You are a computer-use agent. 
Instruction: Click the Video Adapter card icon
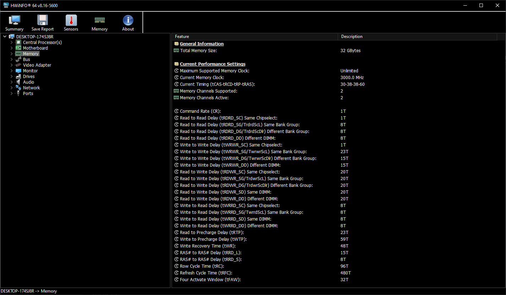(18, 65)
